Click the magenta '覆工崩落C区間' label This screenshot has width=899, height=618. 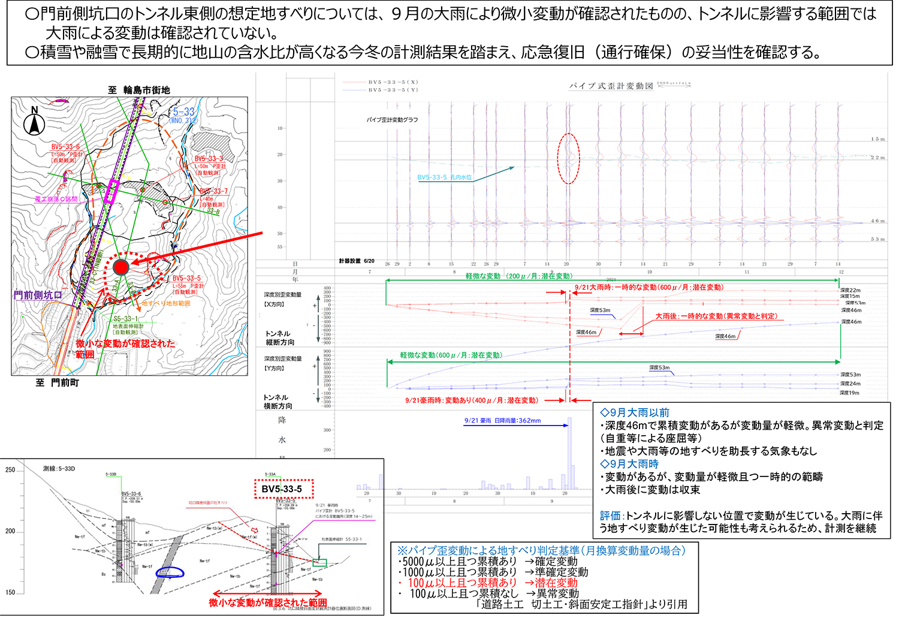[x=56, y=199]
